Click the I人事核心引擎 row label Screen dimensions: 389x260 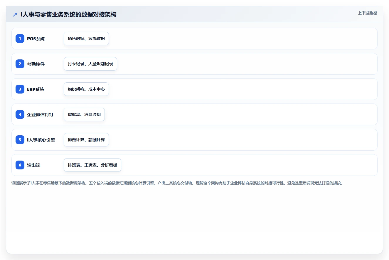click(x=41, y=140)
